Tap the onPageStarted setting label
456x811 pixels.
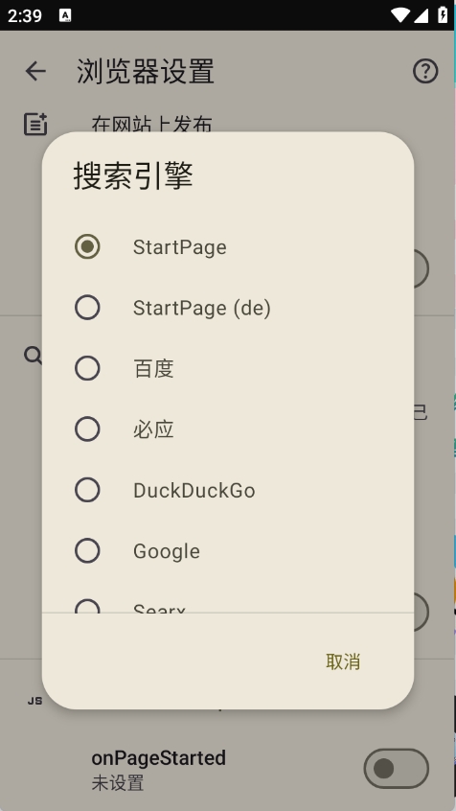point(159,758)
